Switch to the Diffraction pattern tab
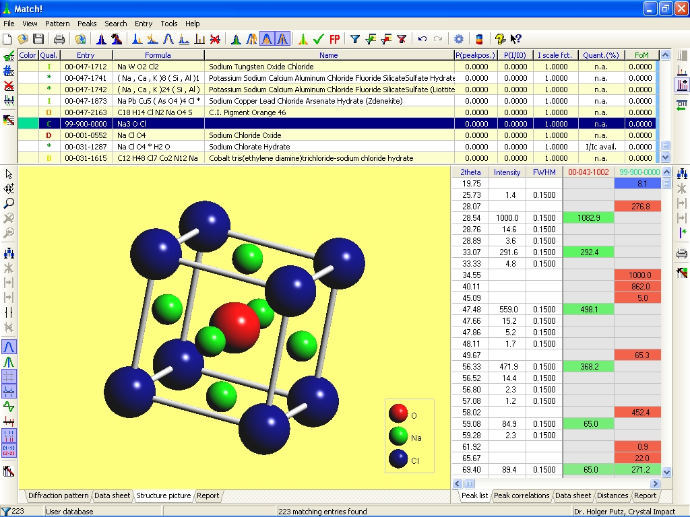This screenshot has width=690, height=517. (x=58, y=495)
